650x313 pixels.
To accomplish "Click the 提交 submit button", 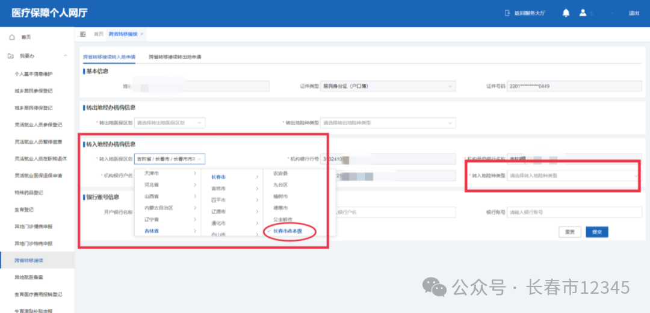I will click(597, 232).
